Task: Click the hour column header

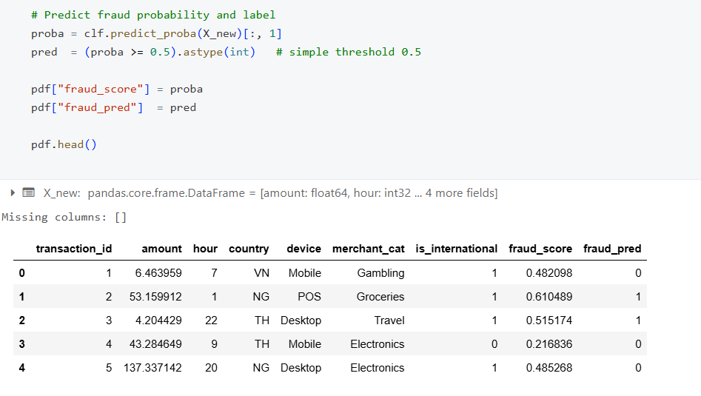Action: 205,249
